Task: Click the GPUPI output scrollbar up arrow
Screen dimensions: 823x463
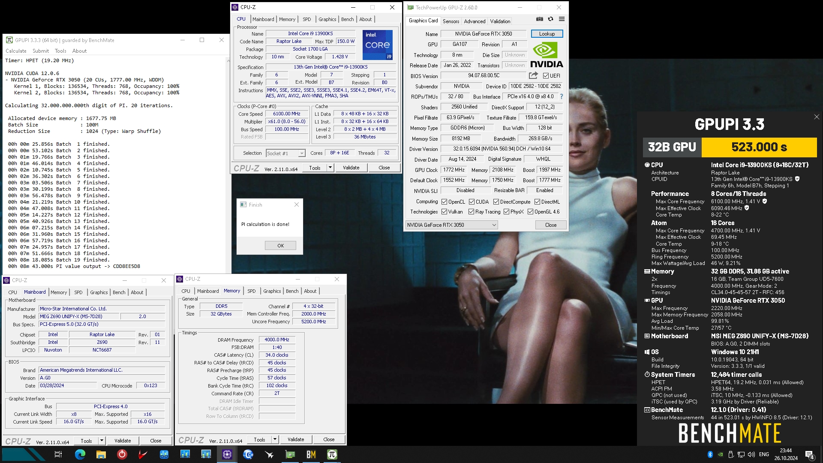Action: pos(228,61)
